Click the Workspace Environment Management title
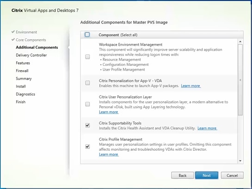252x189 pixels. [x=131, y=45]
